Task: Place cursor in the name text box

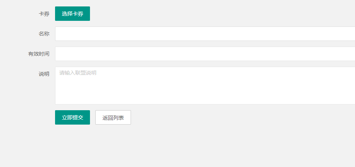Action: pyautogui.click(x=205, y=34)
